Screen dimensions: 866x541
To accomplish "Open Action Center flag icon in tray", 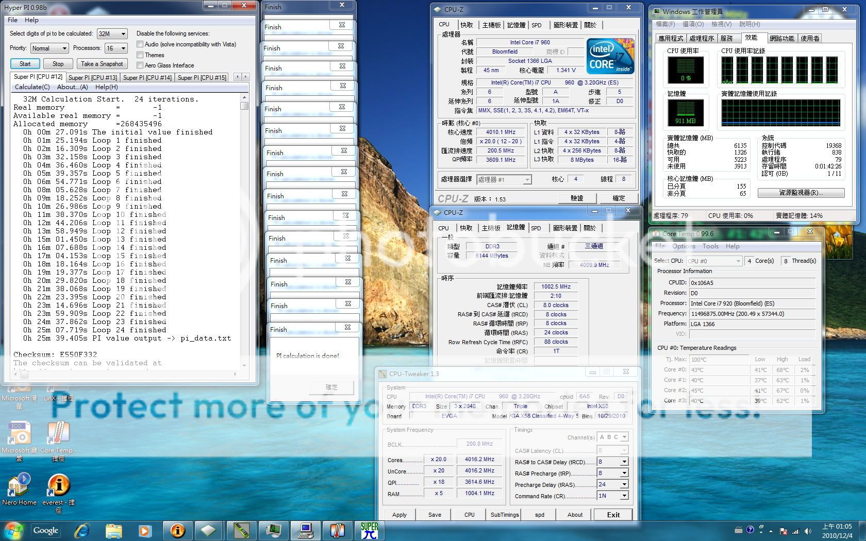I will pyautogui.click(x=783, y=531).
